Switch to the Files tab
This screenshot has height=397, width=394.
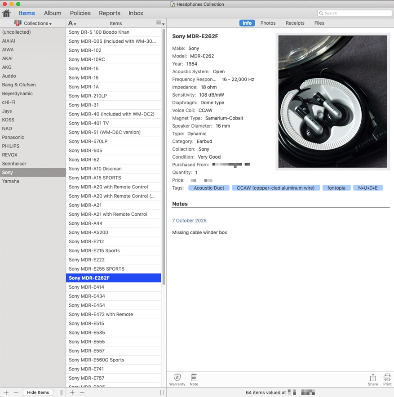[x=319, y=23]
